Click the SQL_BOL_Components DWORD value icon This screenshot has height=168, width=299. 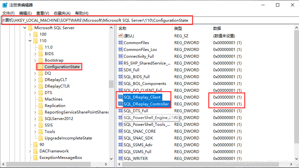coord(120,83)
